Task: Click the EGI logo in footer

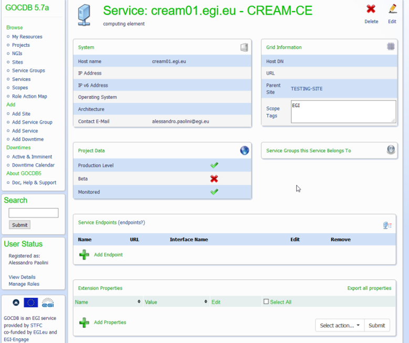Action: 48,303
